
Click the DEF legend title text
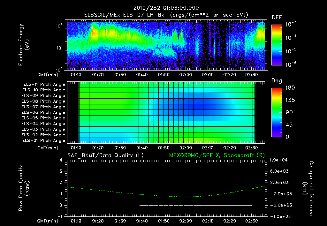tap(277, 17)
